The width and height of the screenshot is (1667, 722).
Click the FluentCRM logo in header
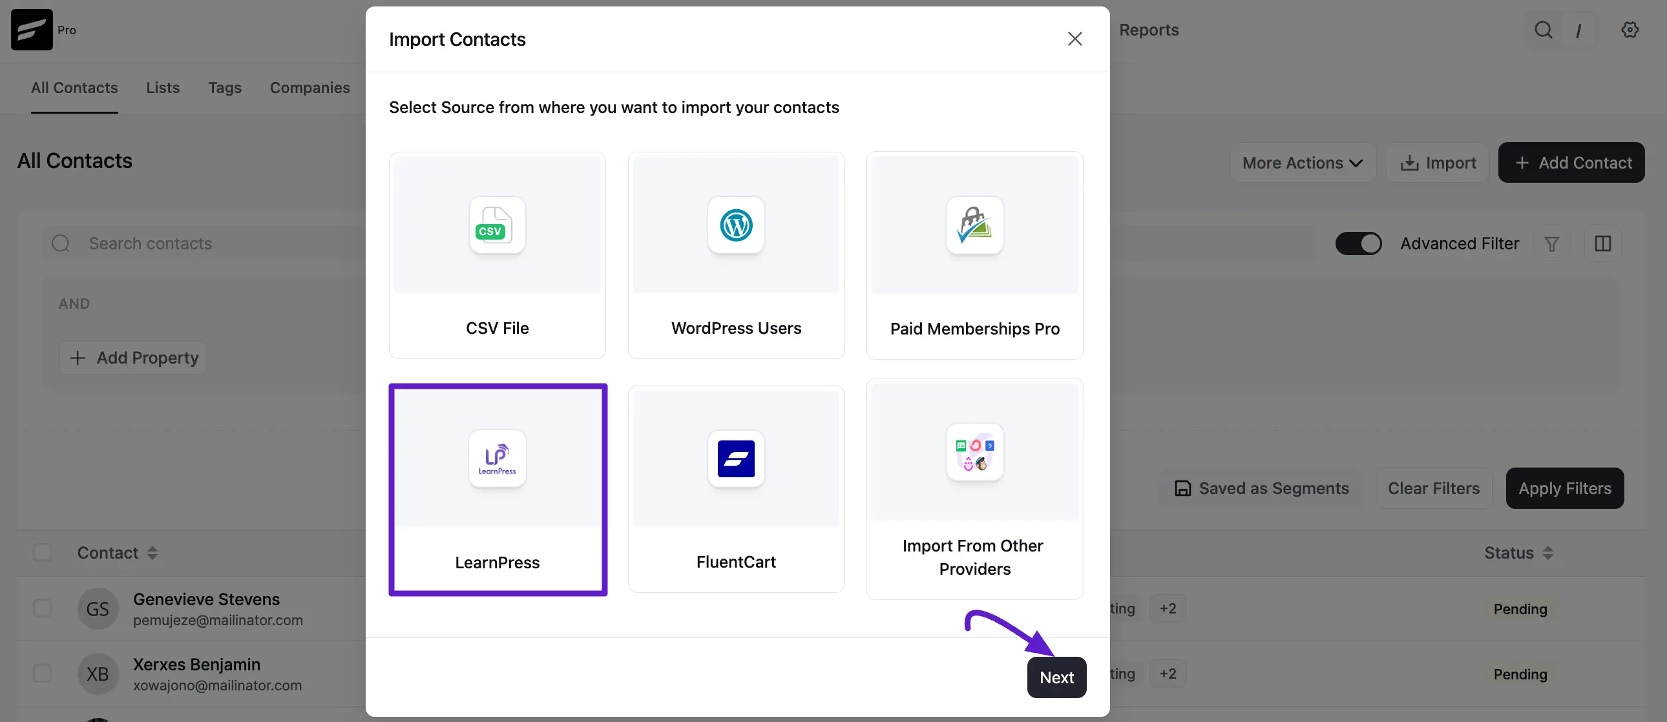coord(32,30)
